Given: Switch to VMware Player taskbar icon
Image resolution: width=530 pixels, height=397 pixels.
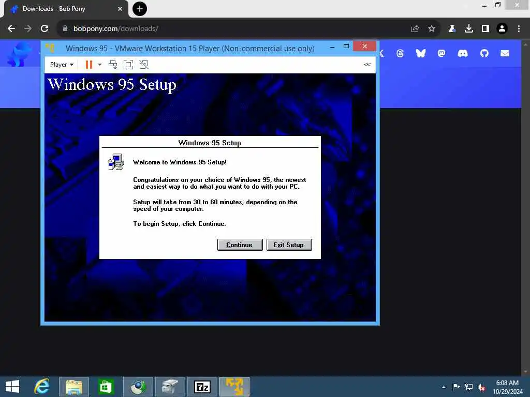Looking at the screenshot, I should [x=234, y=387].
